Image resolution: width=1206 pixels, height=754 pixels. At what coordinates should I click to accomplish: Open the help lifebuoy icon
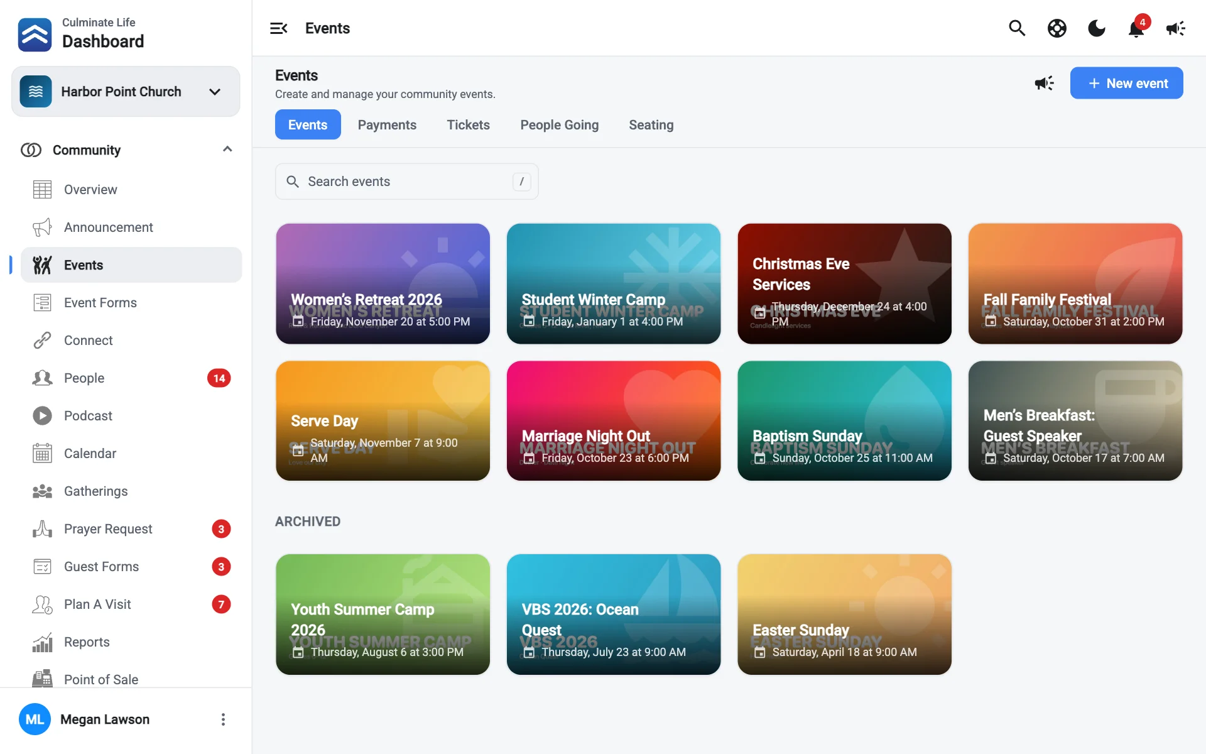[x=1057, y=28]
